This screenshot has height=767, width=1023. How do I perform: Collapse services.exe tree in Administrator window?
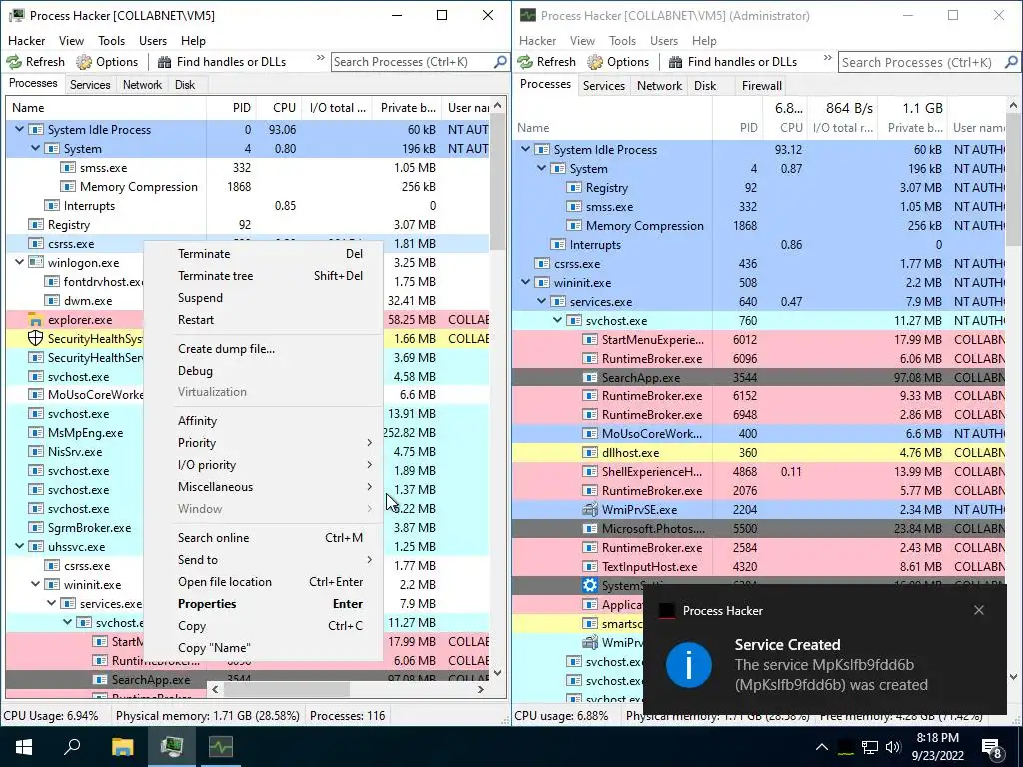(x=541, y=301)
